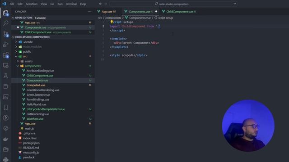Open the terminal-style icon in activity bar
Image resolution: width=289 pixels, height=162 pixels.
[x=6, y=97]
